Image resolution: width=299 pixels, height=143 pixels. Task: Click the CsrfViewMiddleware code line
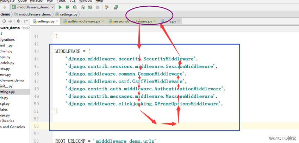tap(126, 82)
